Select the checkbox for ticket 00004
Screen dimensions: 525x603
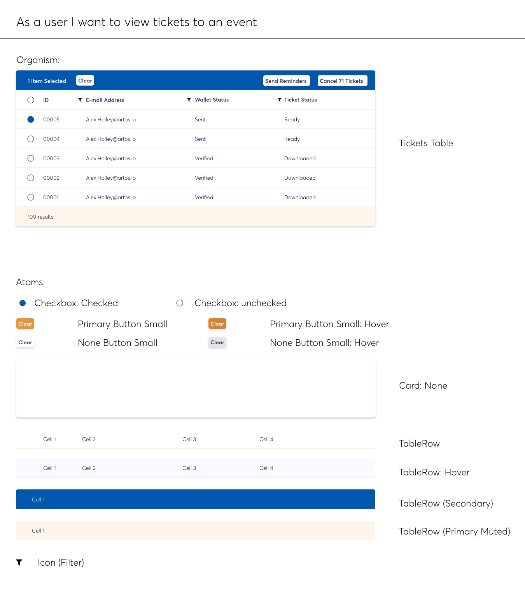point(31,139)
